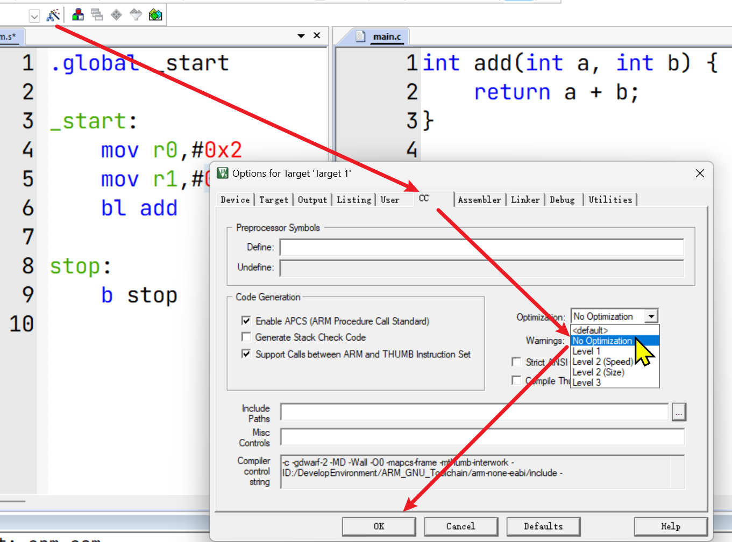The height and width of the screenshot is (542, 732).
Task: Click the main.c file page icon
Action: pyautogui.click(x=361, y=37)
